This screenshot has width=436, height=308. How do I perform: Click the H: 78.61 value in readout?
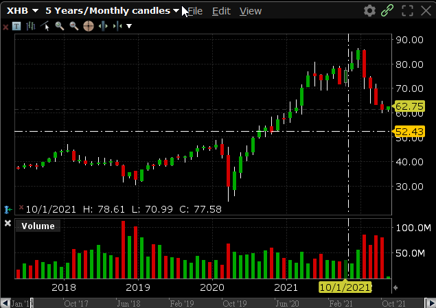coord(104,209)
